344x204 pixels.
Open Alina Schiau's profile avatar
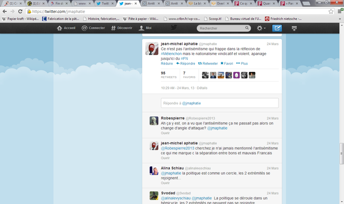pos(154,171)
